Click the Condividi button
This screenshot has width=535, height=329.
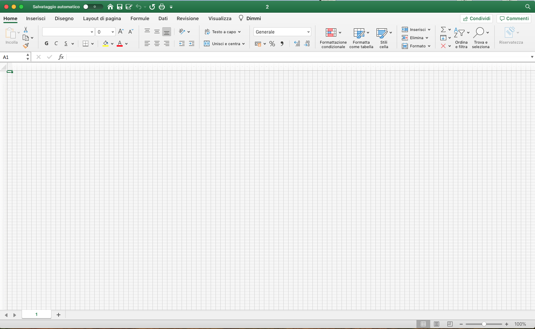tap(476, 18)
